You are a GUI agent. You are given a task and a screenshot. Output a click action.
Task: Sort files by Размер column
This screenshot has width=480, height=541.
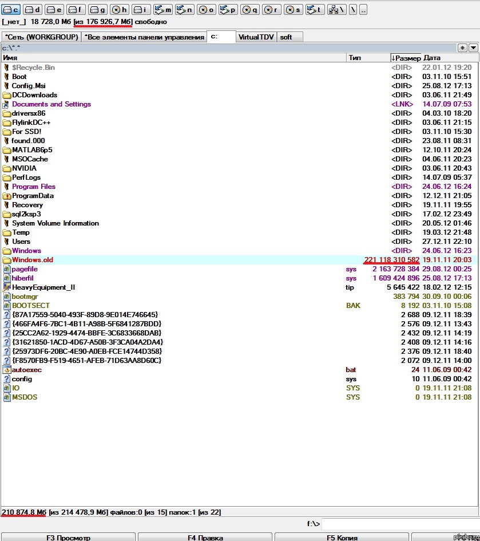(406, 58)
